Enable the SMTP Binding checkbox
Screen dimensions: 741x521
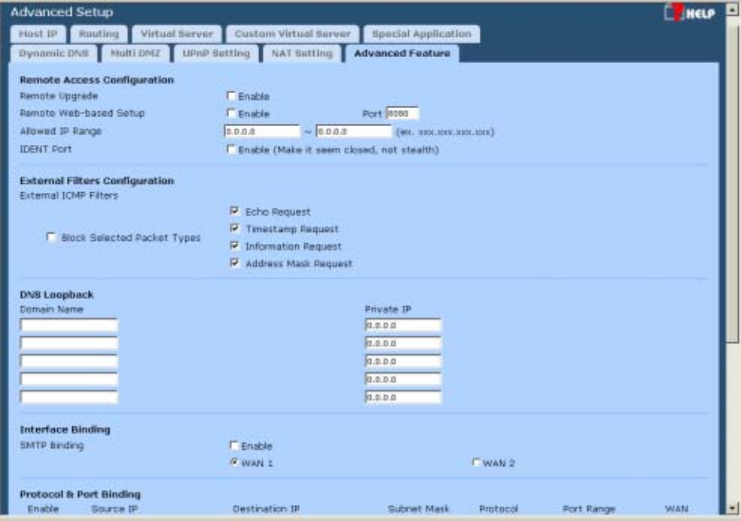click(x=234, y=445)
